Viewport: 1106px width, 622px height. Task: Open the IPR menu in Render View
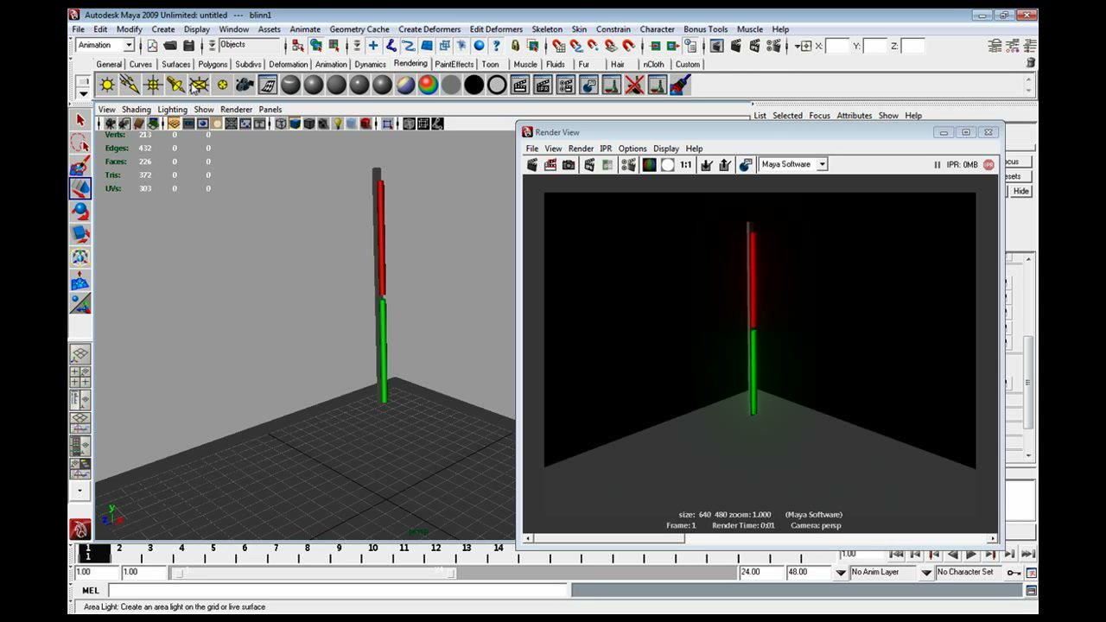[606, 149]
